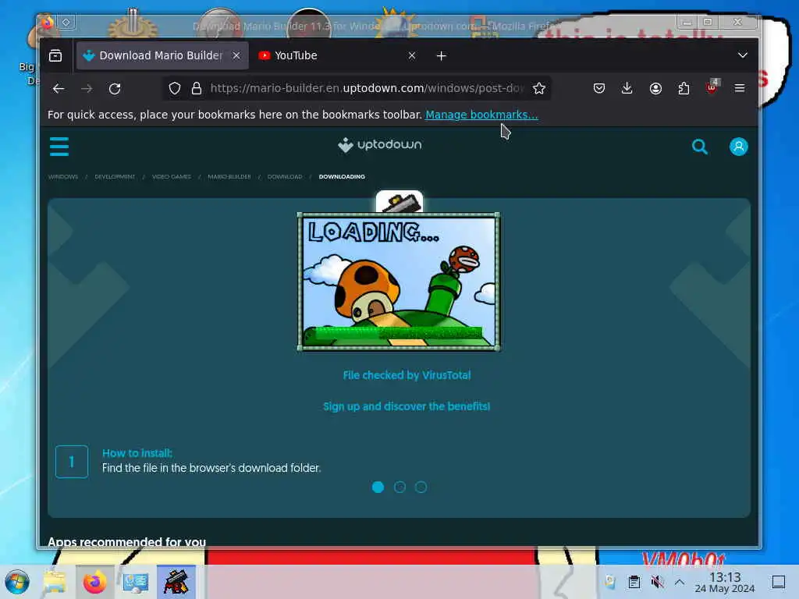The width and height of the screenshot is (799, 599).
Task: Click 'Apps recommended for you' heading
Action: click(127, 542)
